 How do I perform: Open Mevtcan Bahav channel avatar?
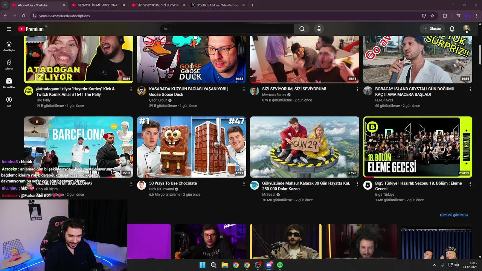pos(255,91)
